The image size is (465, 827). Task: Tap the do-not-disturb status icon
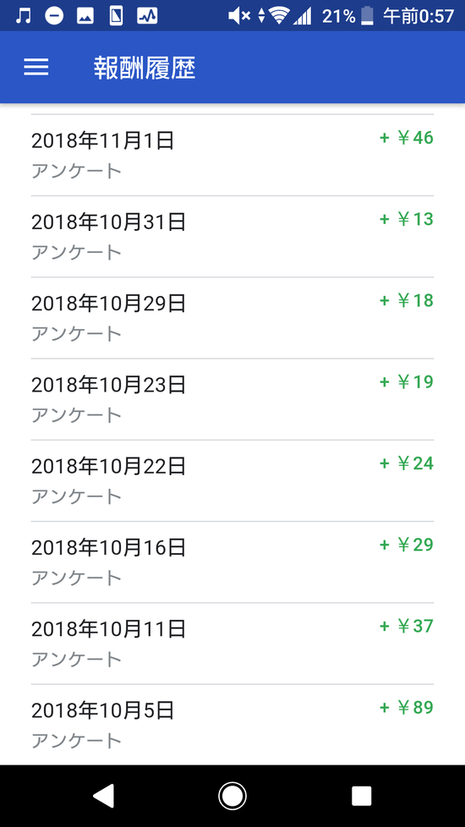[54, 16]
